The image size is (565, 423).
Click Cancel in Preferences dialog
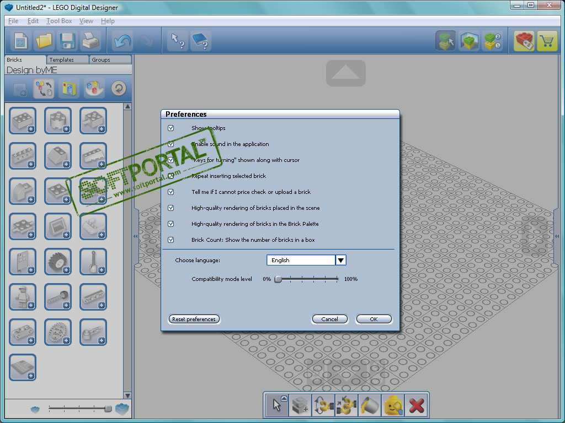pyautogui.click(x=330, y=319)
